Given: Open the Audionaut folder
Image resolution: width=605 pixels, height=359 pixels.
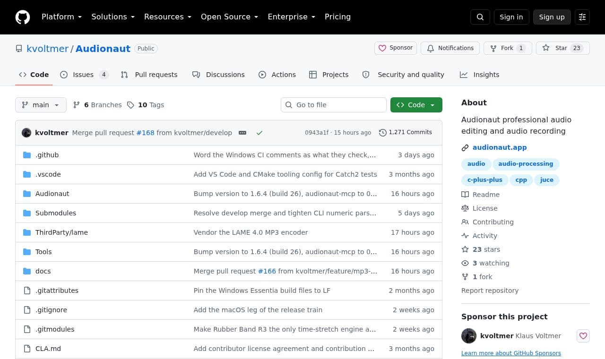Looking at the screenshot, I should click(x=52, y=194).
